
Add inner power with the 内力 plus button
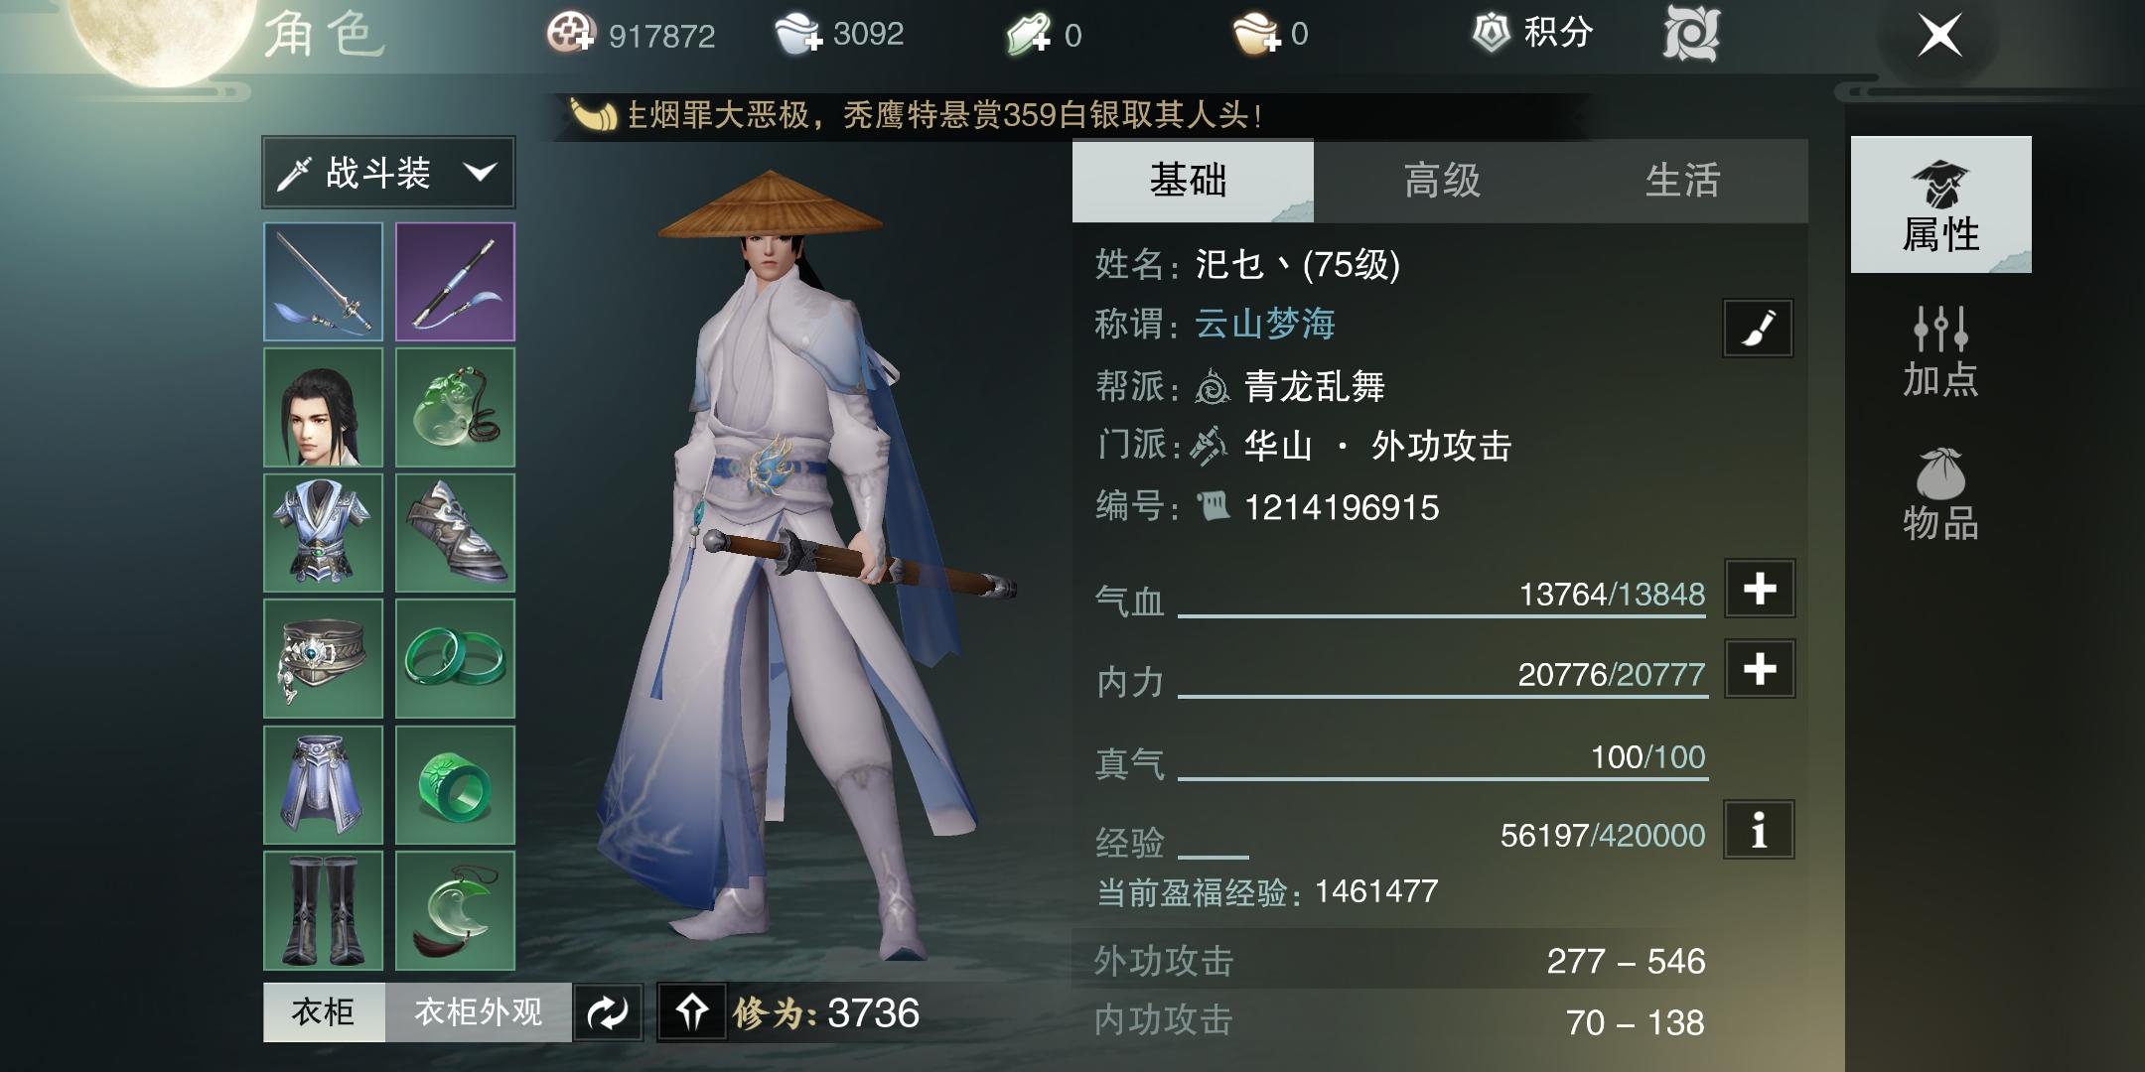click(1760, 669)
